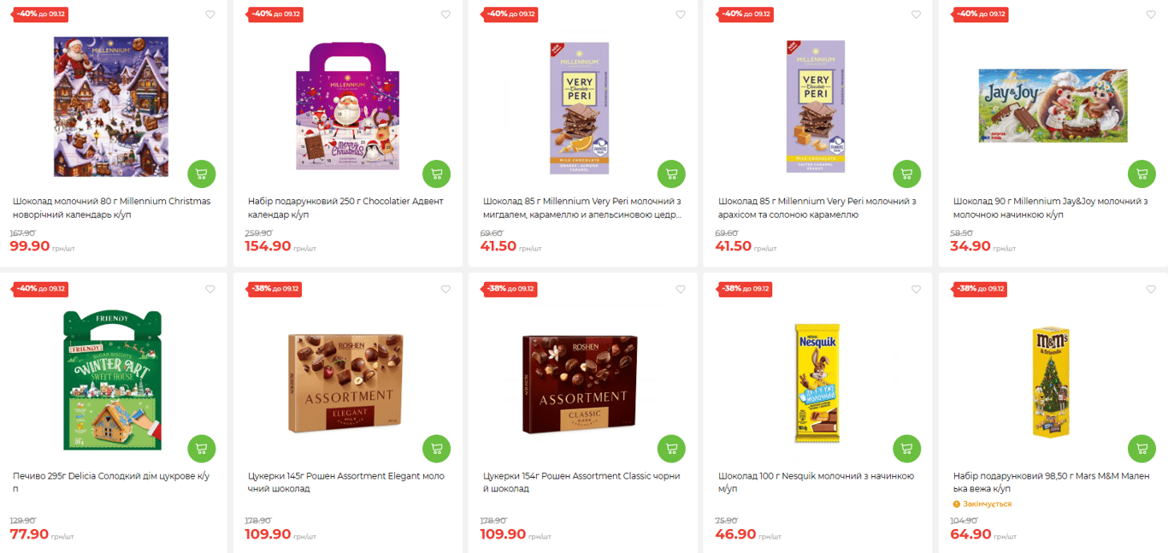Click the Winter Art Sweet House image
Viewport: 1168px width, 553px height.
112,380
